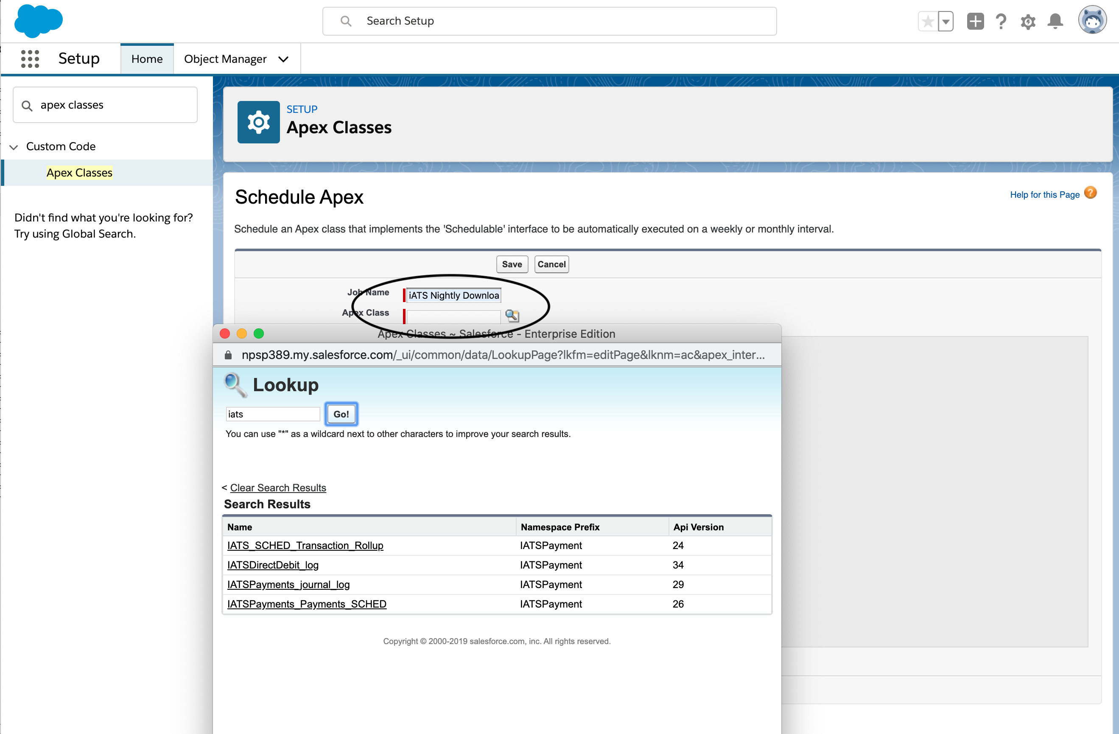This screenshot has width=1119, height=734.
Task: Click the orange help icon for this page
Action: [x=1090, y=193]
